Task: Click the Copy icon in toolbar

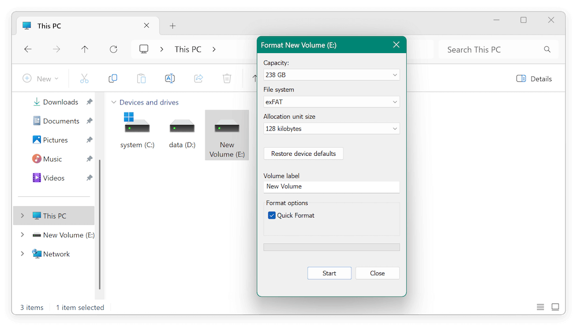Action: tap(113, 78)
